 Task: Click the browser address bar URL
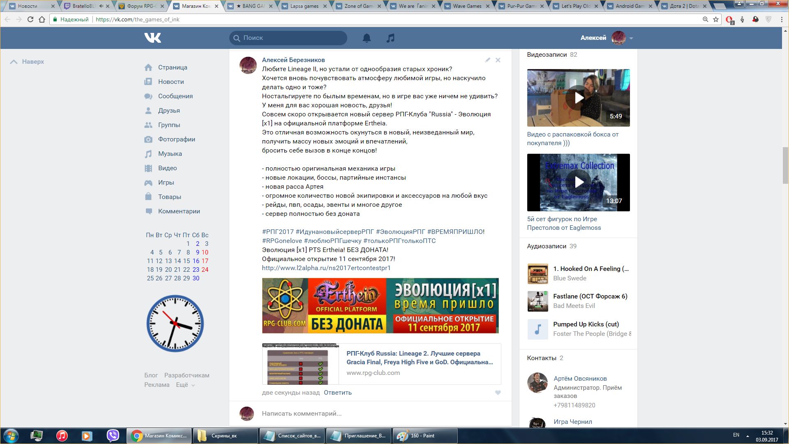137,19
